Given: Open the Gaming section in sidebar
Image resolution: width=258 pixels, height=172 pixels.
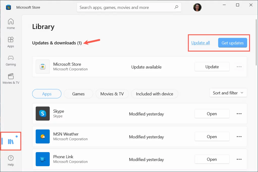Looking at the screenshot, I should point(11,61).
